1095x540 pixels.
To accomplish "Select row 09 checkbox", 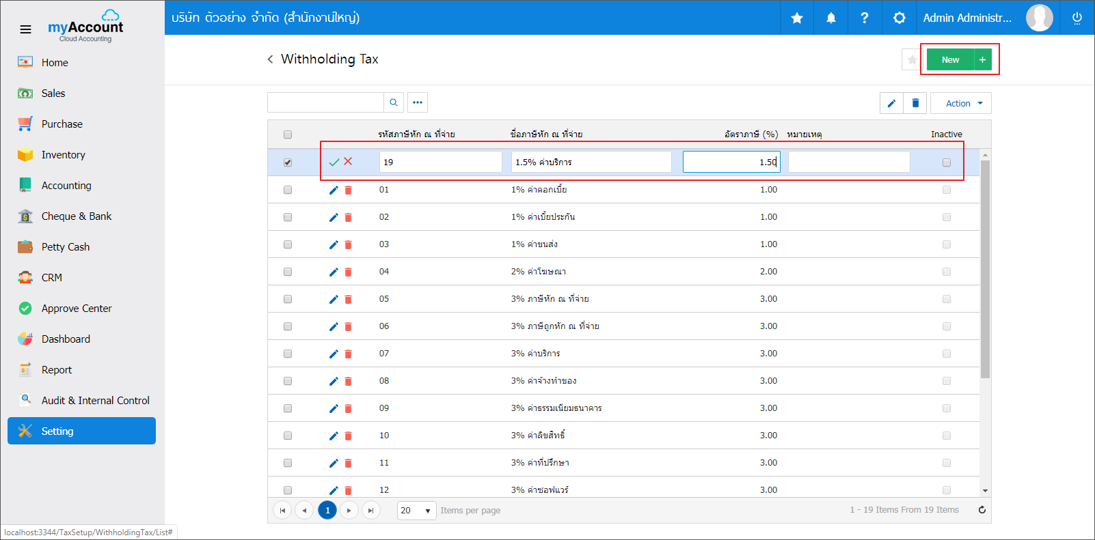I will tap(288, 408).
